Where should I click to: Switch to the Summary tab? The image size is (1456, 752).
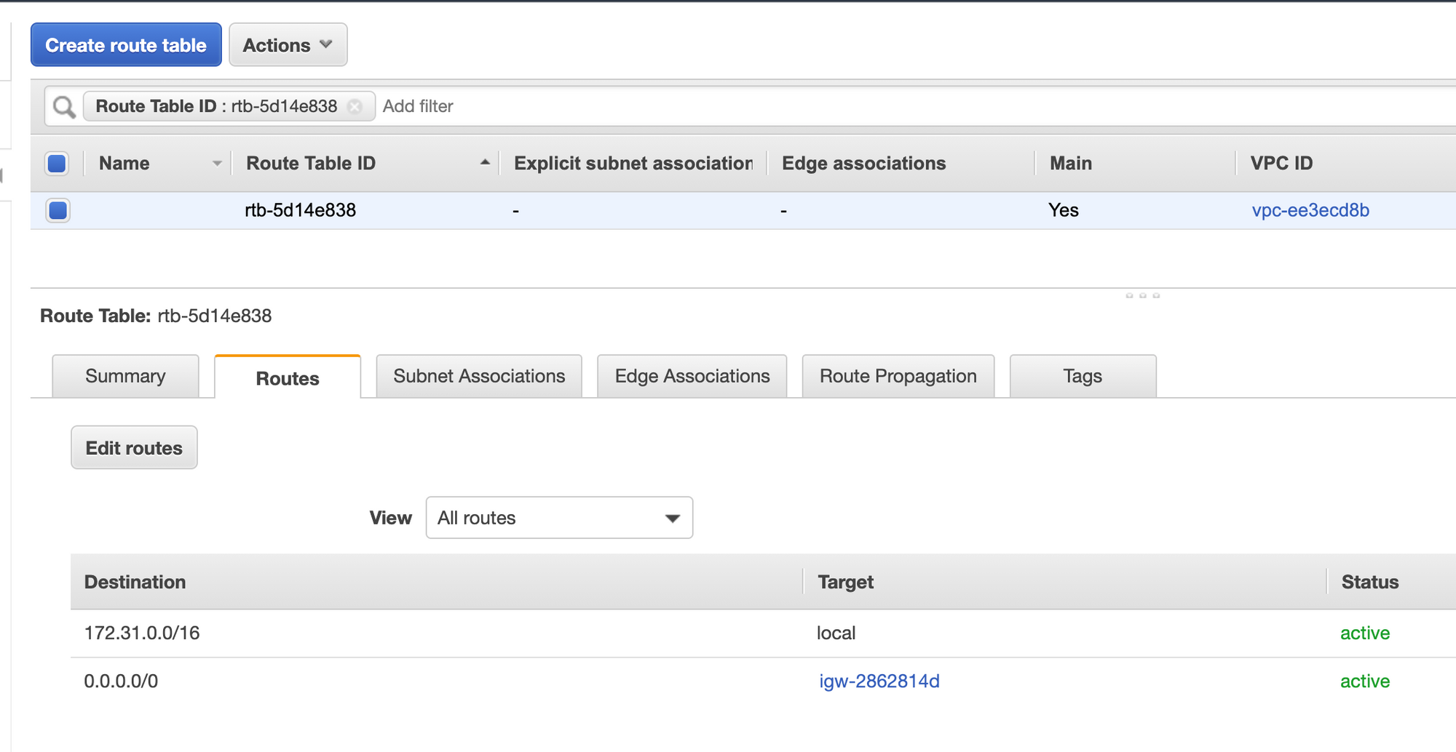(x=125, y=376)
